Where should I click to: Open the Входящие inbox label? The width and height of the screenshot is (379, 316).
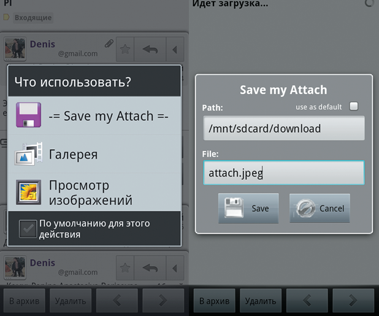(x=32, y=18)
